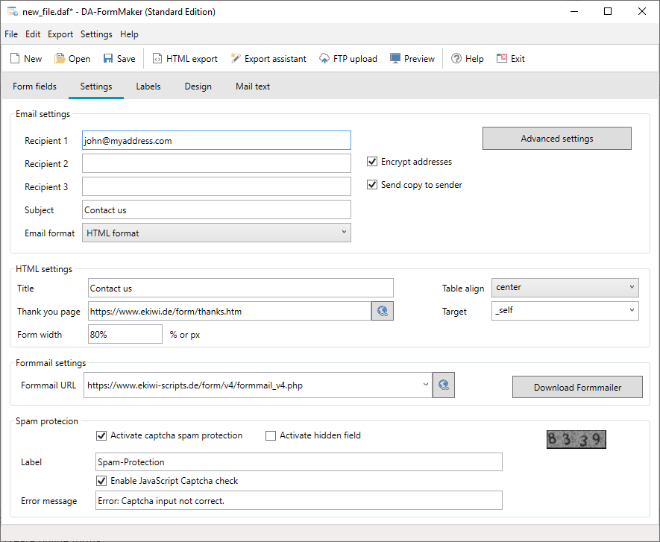Image resolution: width=660 pixels, height=542 pixels.
Task: Expand the Target _self dropdown
Action: pyautogui.click(x=565, y=311)
